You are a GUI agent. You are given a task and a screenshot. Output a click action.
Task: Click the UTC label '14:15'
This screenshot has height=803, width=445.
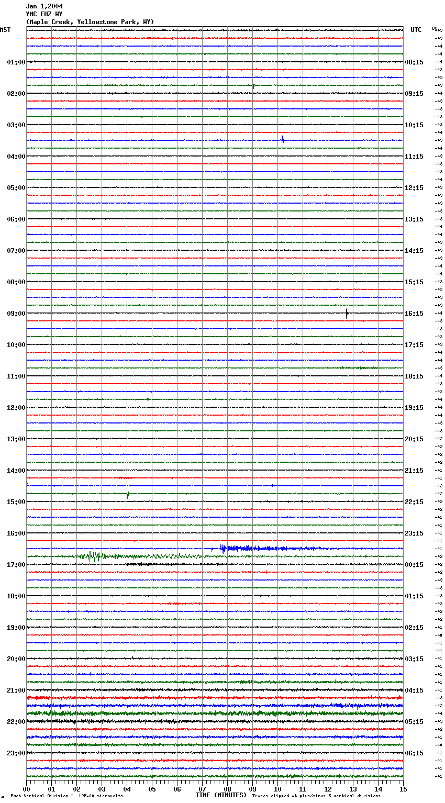(414, 251)
